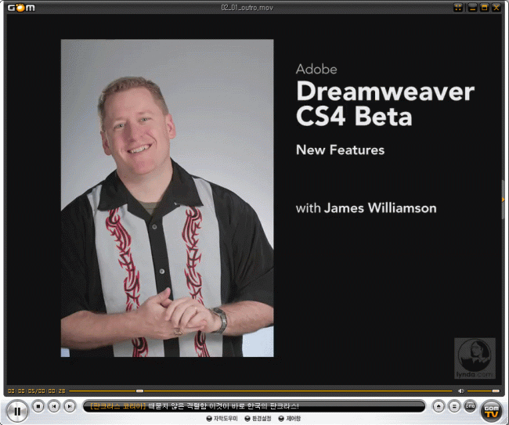509x425 pixels.
Task: Maximize the GOM player window
Action: click(x=484, y=8)
